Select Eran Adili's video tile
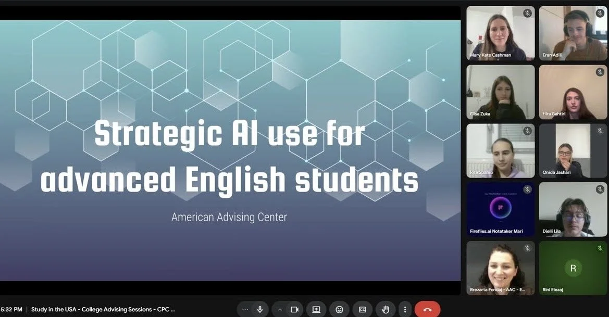Screen dimensions: 609x317 (x=573, y=33)
